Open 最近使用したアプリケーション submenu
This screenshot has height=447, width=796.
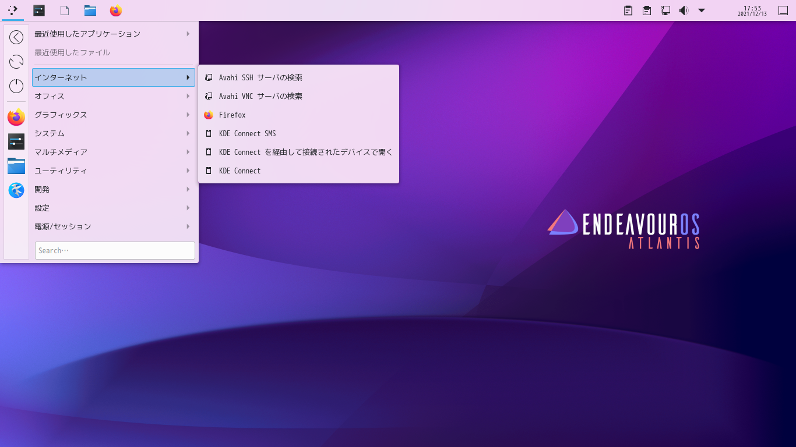(x=114, y=34)
